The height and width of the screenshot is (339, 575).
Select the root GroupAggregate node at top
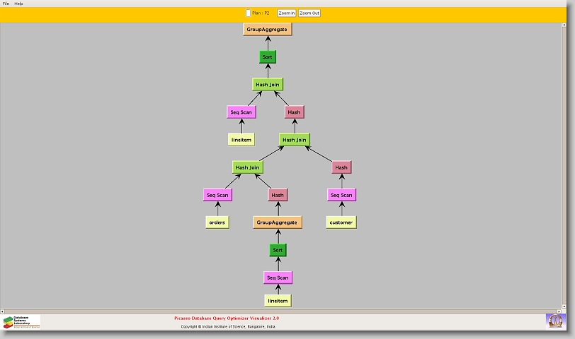268,29
